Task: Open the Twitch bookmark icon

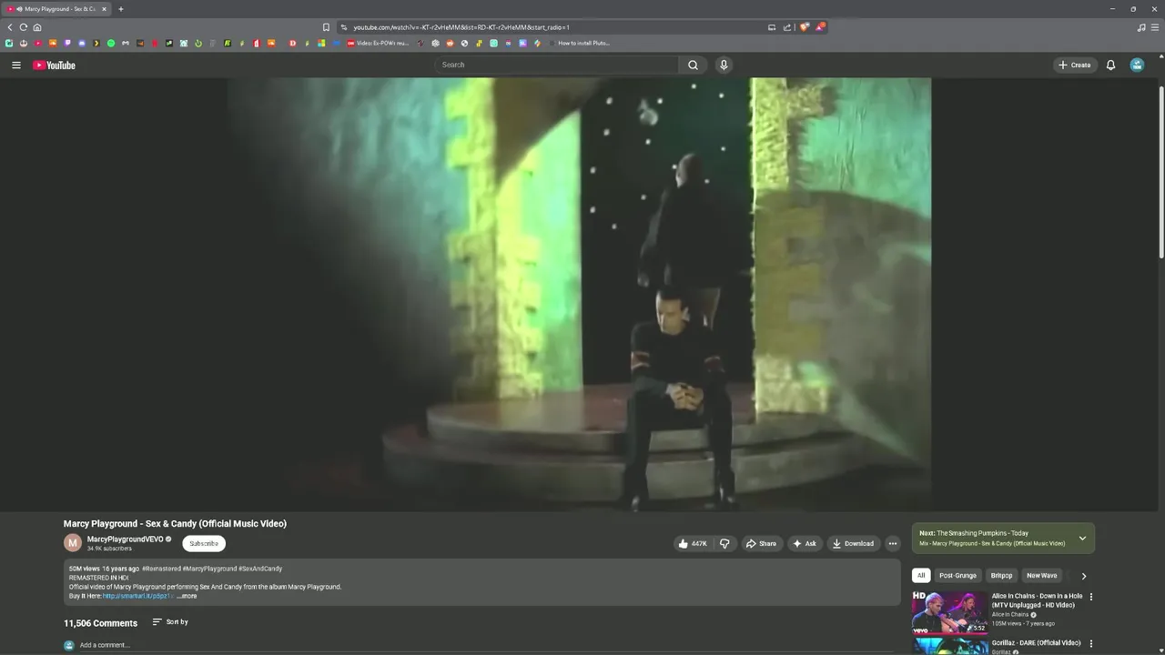Action: (67, 43)
